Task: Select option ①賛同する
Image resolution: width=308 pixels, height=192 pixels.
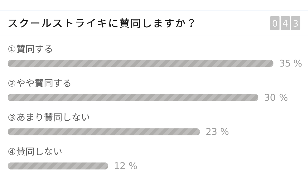Action: pos(30,49)
